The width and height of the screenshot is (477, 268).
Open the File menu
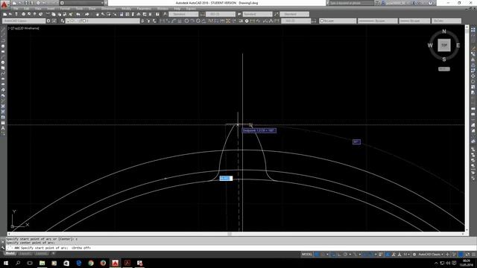16,9
